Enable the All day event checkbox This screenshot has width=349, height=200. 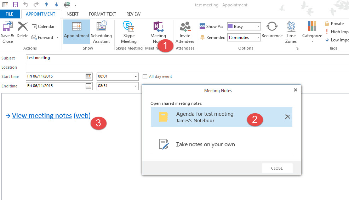pos(145,76)
